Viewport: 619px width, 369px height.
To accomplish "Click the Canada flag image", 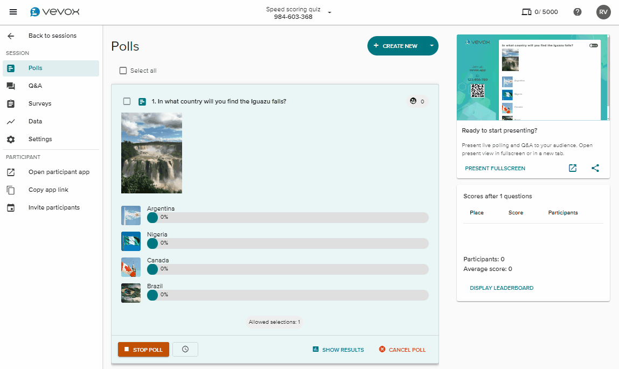I will coord(131,267).
